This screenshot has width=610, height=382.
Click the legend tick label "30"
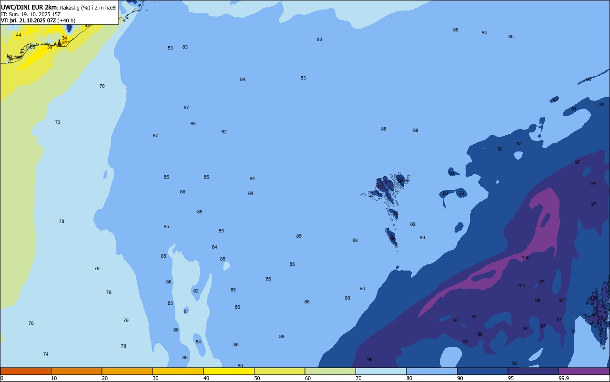coord(155,378)
